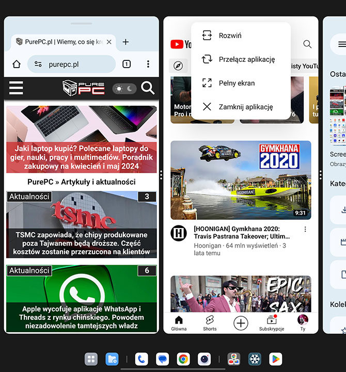Open hamburger menu in the Files app

click(342, 44)
